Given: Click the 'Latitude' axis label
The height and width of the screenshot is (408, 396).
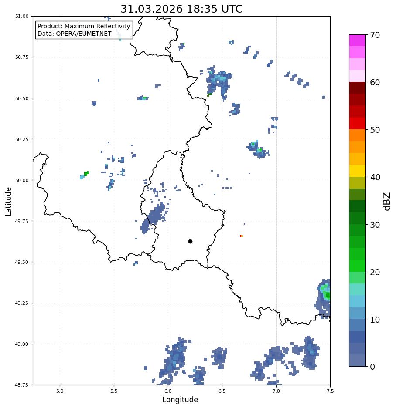Looking at the screenshot, I should coord(8,202).
